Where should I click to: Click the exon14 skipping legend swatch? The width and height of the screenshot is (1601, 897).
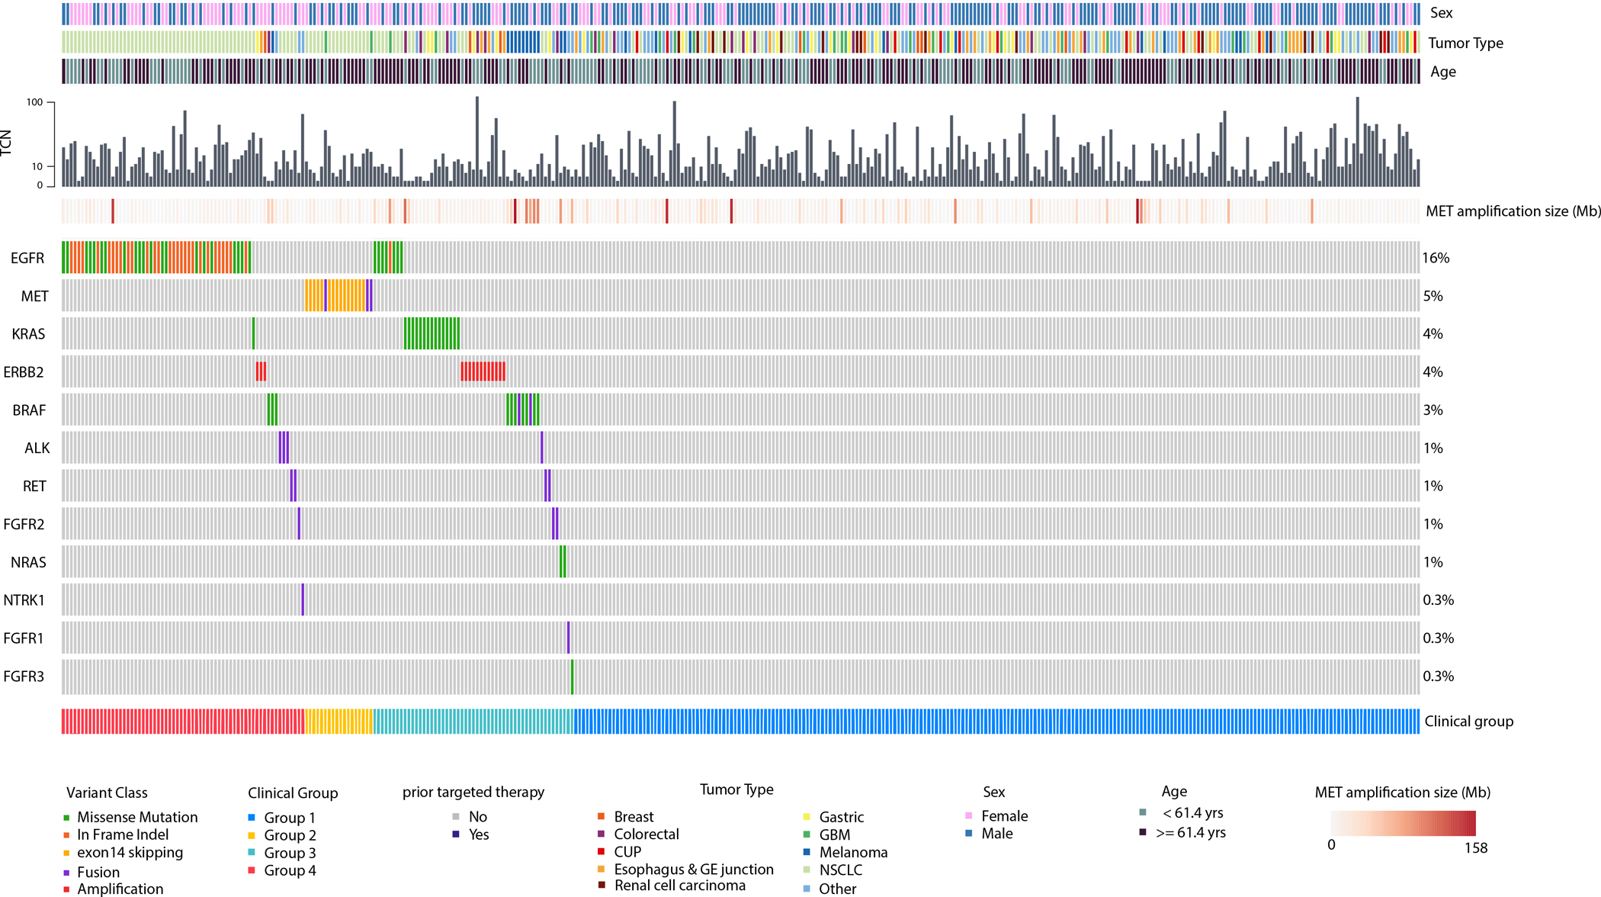coord(67,853)
